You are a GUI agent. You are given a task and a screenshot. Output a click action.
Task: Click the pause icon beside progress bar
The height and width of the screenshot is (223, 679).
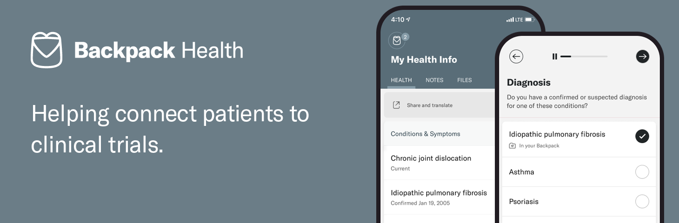click(554, 57)
